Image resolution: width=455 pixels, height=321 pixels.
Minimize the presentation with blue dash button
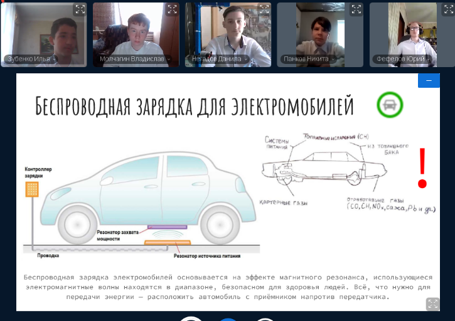point(429,81)
